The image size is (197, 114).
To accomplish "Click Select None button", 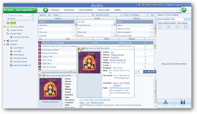I will 56,15.
